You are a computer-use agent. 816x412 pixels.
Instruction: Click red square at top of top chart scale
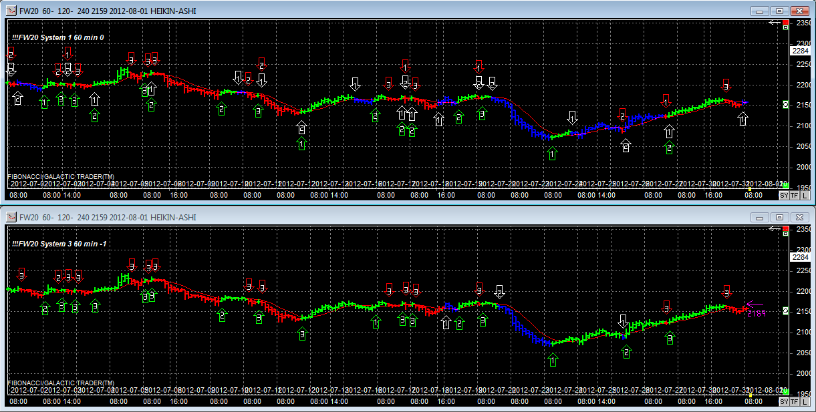point(786,23)
